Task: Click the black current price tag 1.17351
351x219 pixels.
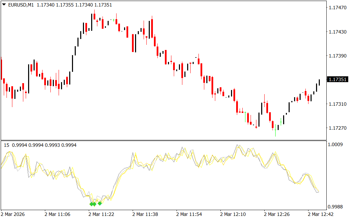Action: [x=338, y=79]
